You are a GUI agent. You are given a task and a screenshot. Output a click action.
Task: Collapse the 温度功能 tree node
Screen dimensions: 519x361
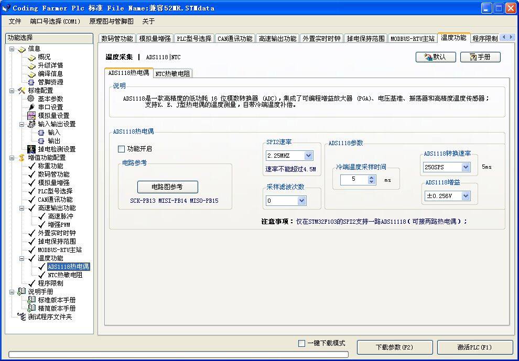tap(22, 258)
